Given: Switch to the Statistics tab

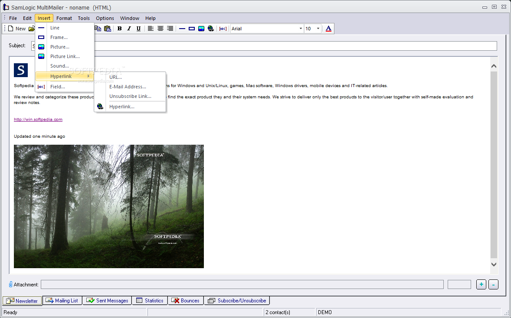Looking at the screenshot, I should click(x=150, y=301).
